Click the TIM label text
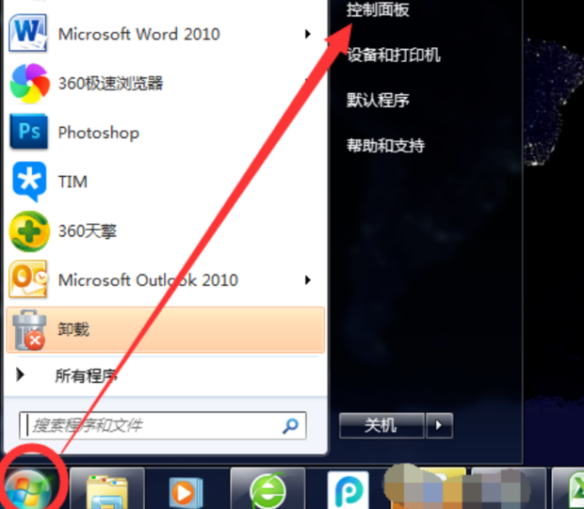584x509 pixels. 73,182
